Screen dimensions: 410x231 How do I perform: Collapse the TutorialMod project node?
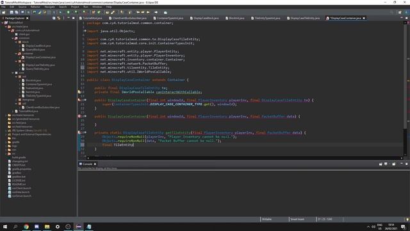(x=3, y=23)
